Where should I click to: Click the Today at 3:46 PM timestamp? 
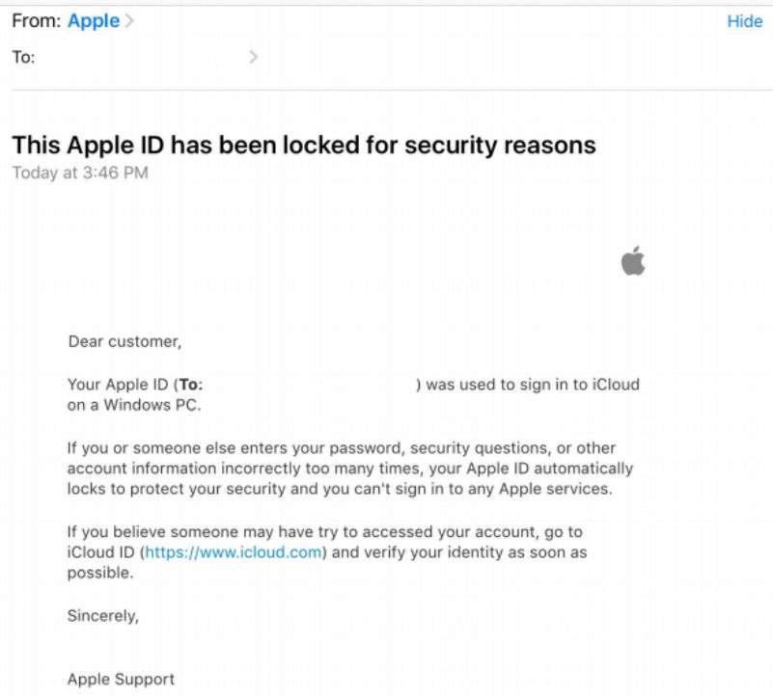(80, 172)
